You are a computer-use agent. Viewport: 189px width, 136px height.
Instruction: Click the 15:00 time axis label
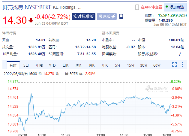coord(147,135)
